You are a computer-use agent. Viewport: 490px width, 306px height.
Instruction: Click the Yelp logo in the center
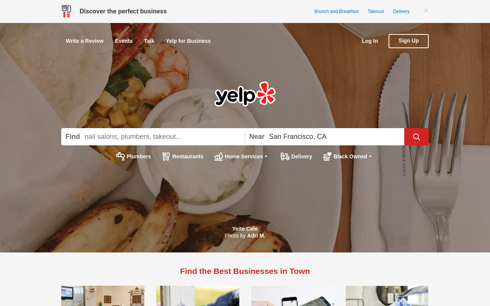pyautogui.click(x=245, y=94)
